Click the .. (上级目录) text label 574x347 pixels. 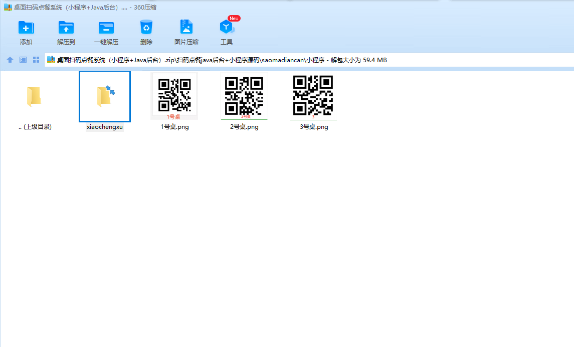[x=35, y=127]
